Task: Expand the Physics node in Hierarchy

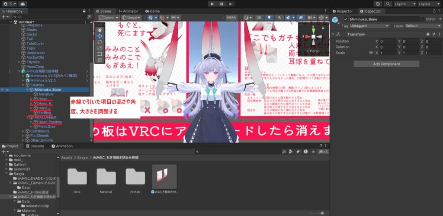Action: coord(19,62)
